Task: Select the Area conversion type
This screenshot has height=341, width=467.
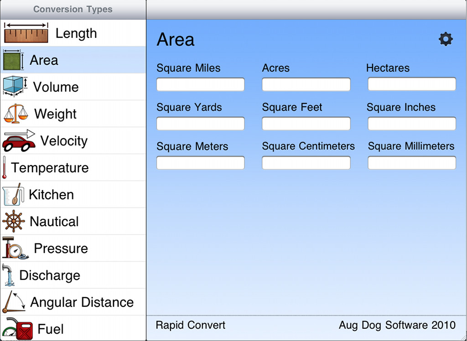Action: (x=44, y=60)
